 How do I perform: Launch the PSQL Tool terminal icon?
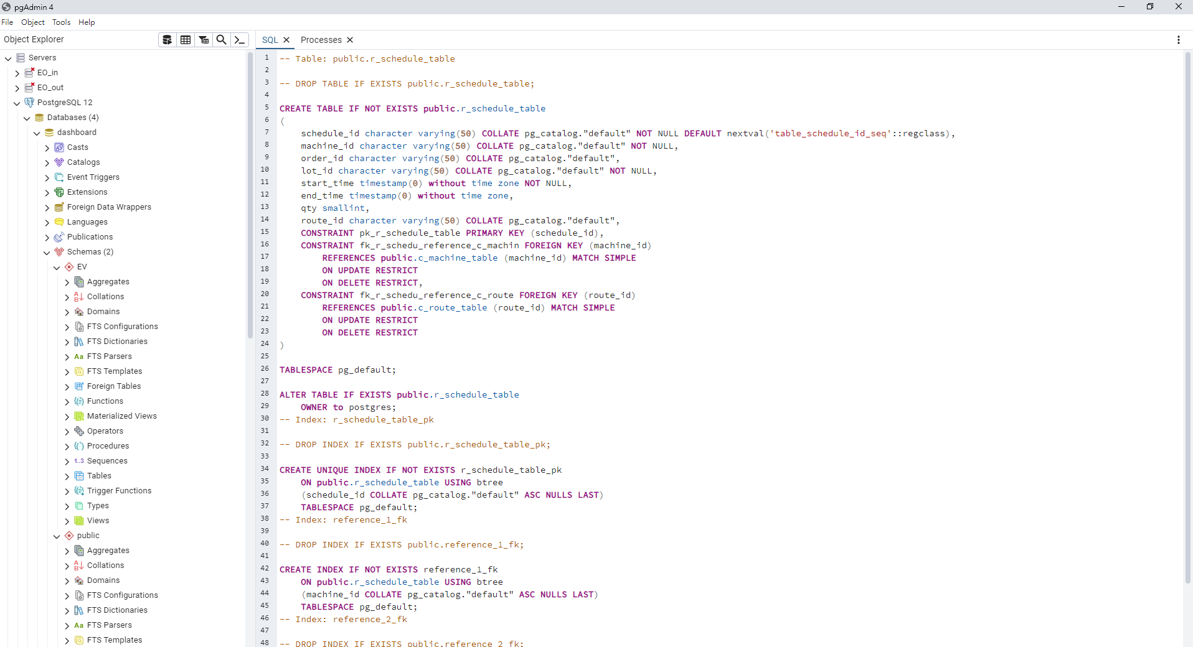click(240, 40)
